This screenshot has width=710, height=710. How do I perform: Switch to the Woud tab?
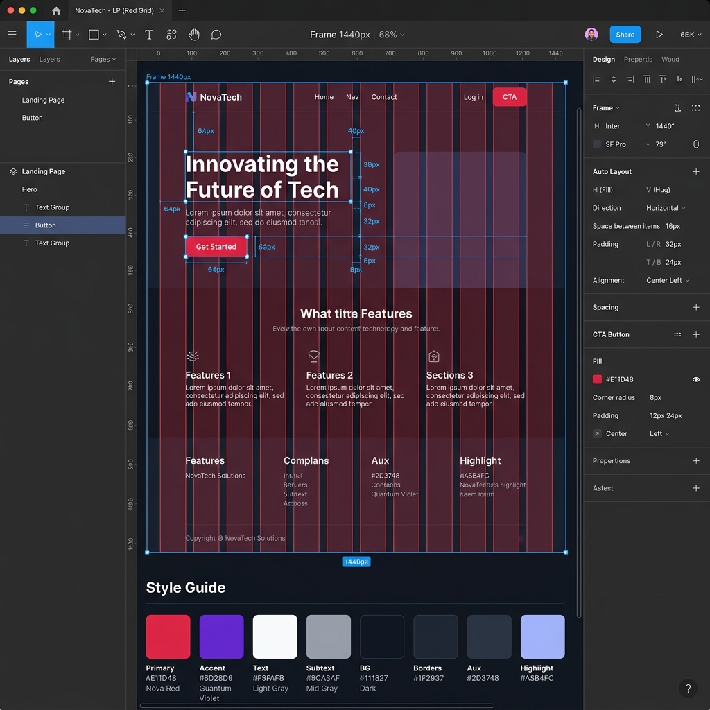coord(670,60)
